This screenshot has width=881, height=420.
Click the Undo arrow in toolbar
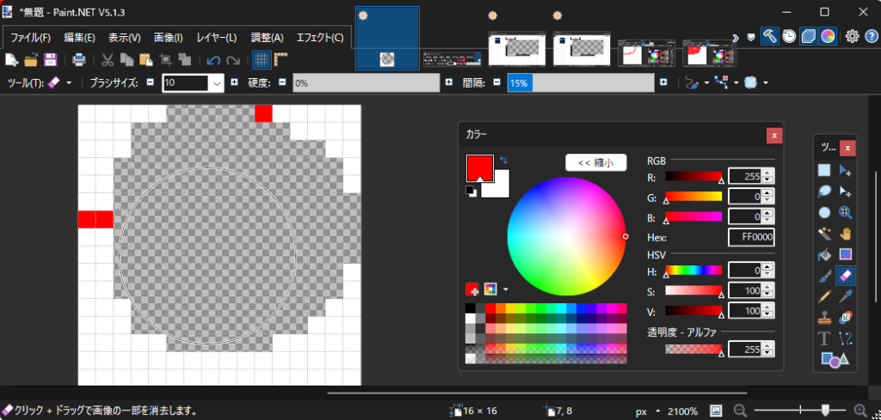(x=213, y=59)
